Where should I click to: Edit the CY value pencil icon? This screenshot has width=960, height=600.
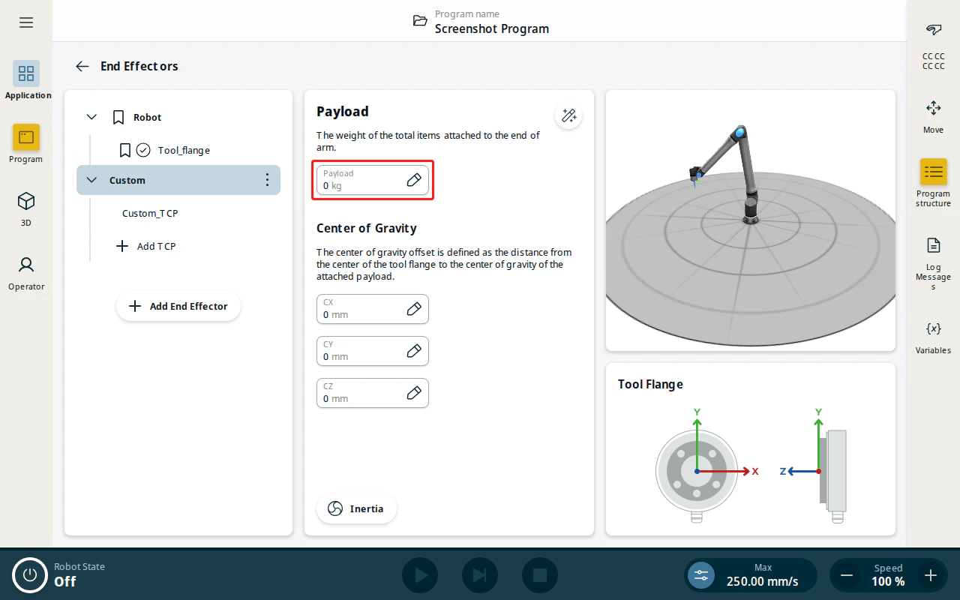pos(413,351)
